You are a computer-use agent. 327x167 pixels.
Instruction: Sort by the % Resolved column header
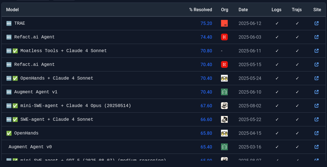click(x=201, y=10)
